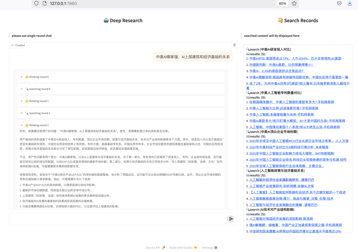358x252 pixels.
Task: Clear the chat with the trash icon
Action: pos(234,45)
